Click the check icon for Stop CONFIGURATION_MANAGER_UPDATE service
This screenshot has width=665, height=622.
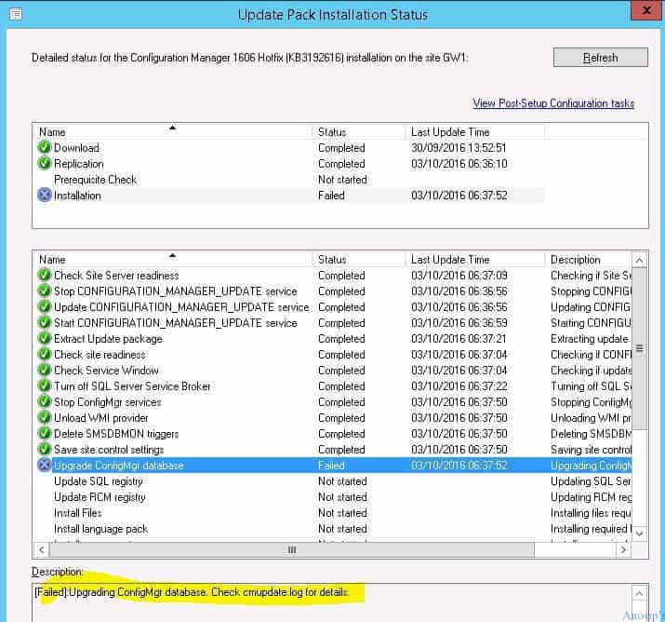pos(44,291)
